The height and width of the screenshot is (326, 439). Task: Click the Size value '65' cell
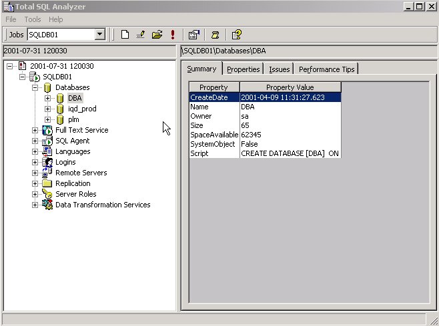click(290, 125)
